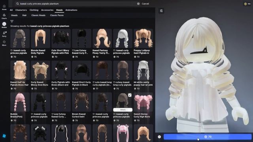Image resolution: width=253 pixels, height=142 pixels.
Task: Uncheck the selected hair checkmark
Action: 130,95
